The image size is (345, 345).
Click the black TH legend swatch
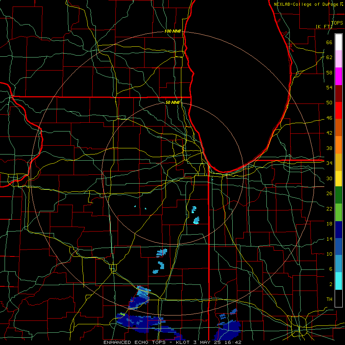[x=338, y=298]
